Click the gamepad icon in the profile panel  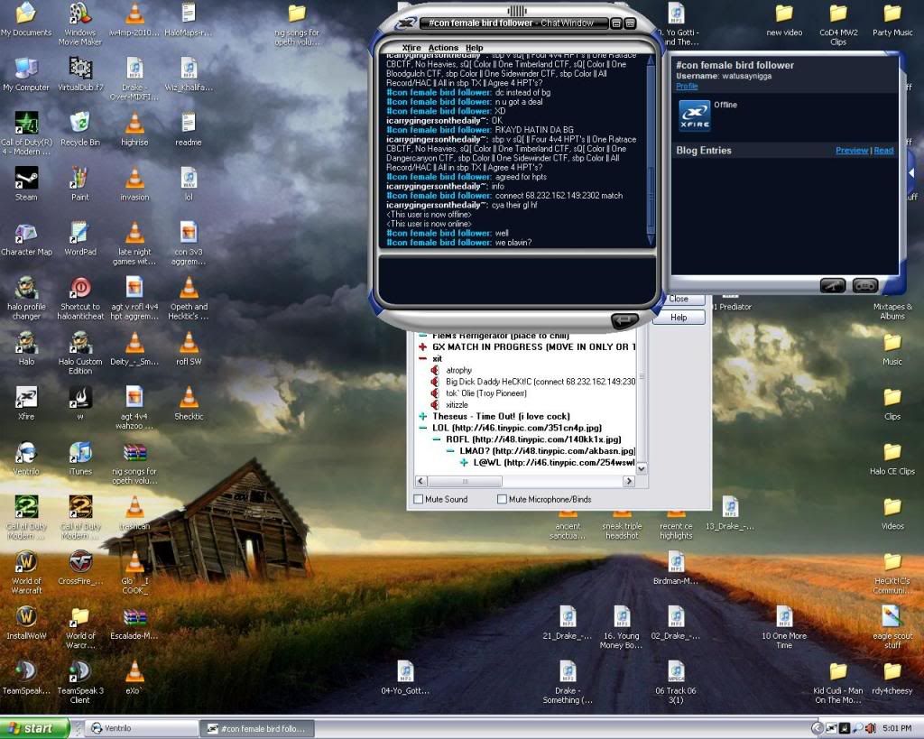[x=864, y=285]
